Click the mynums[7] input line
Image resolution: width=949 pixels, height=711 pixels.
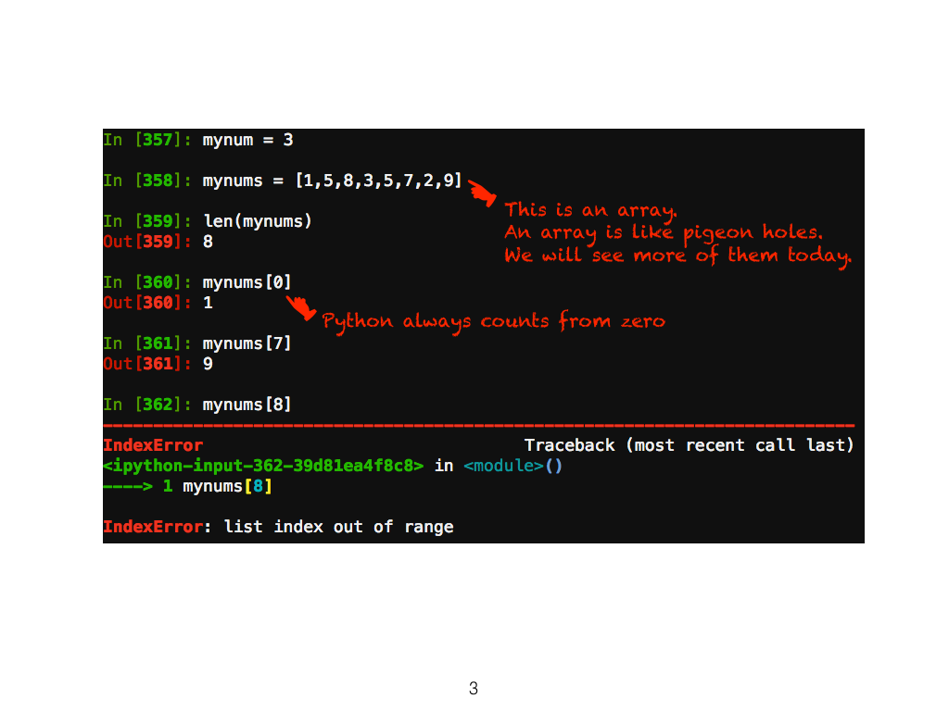tap(247, 343)
